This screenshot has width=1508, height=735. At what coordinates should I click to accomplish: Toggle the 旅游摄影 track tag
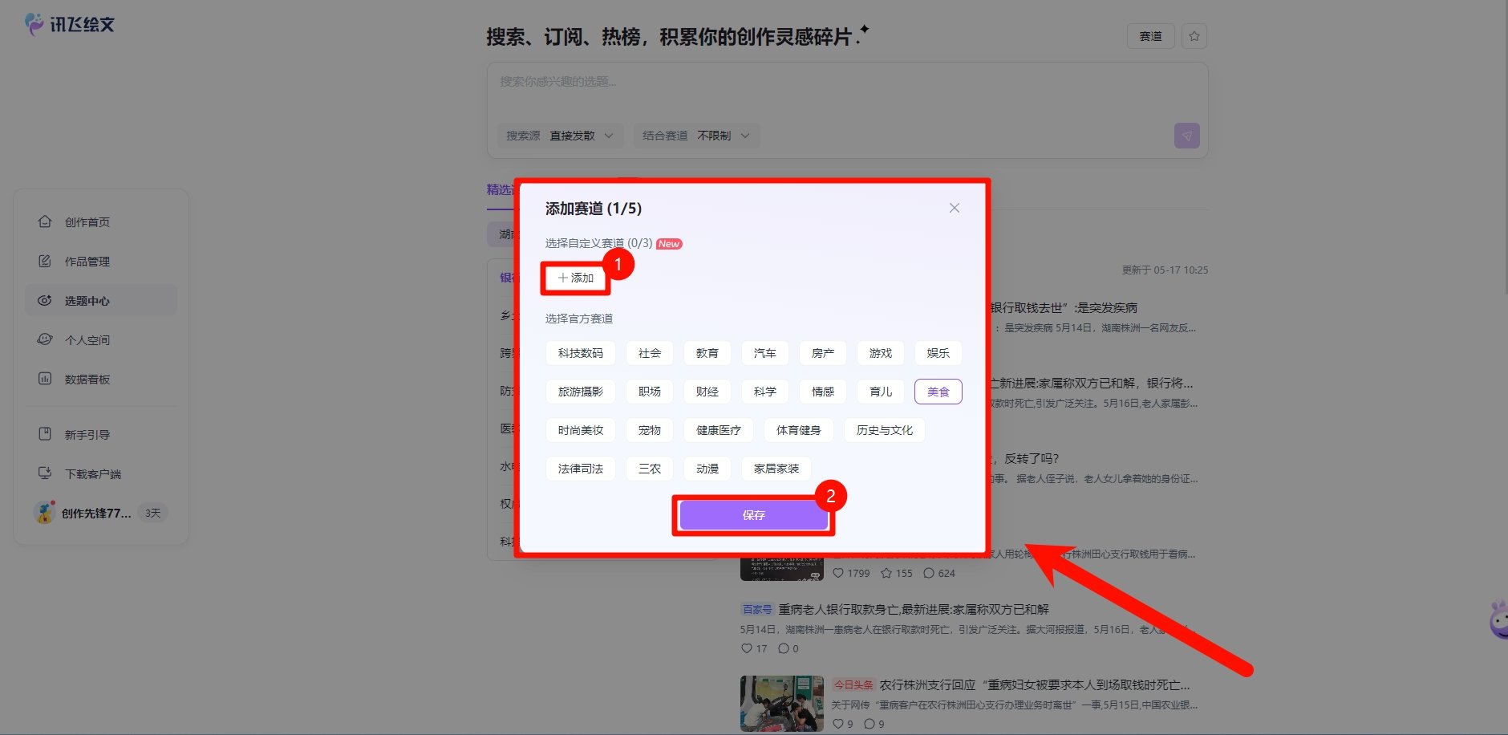[x=581, y=392]
